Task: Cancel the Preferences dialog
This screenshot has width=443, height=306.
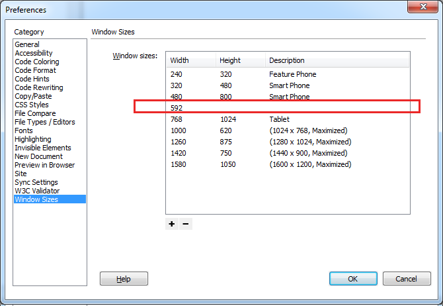Action: (x=407, y=279)
